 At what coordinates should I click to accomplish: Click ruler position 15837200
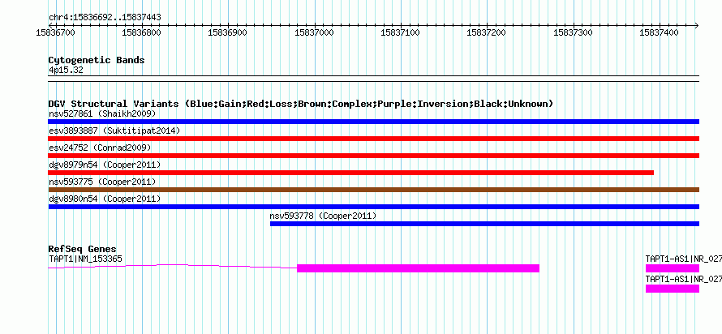(x=487, y=32)
